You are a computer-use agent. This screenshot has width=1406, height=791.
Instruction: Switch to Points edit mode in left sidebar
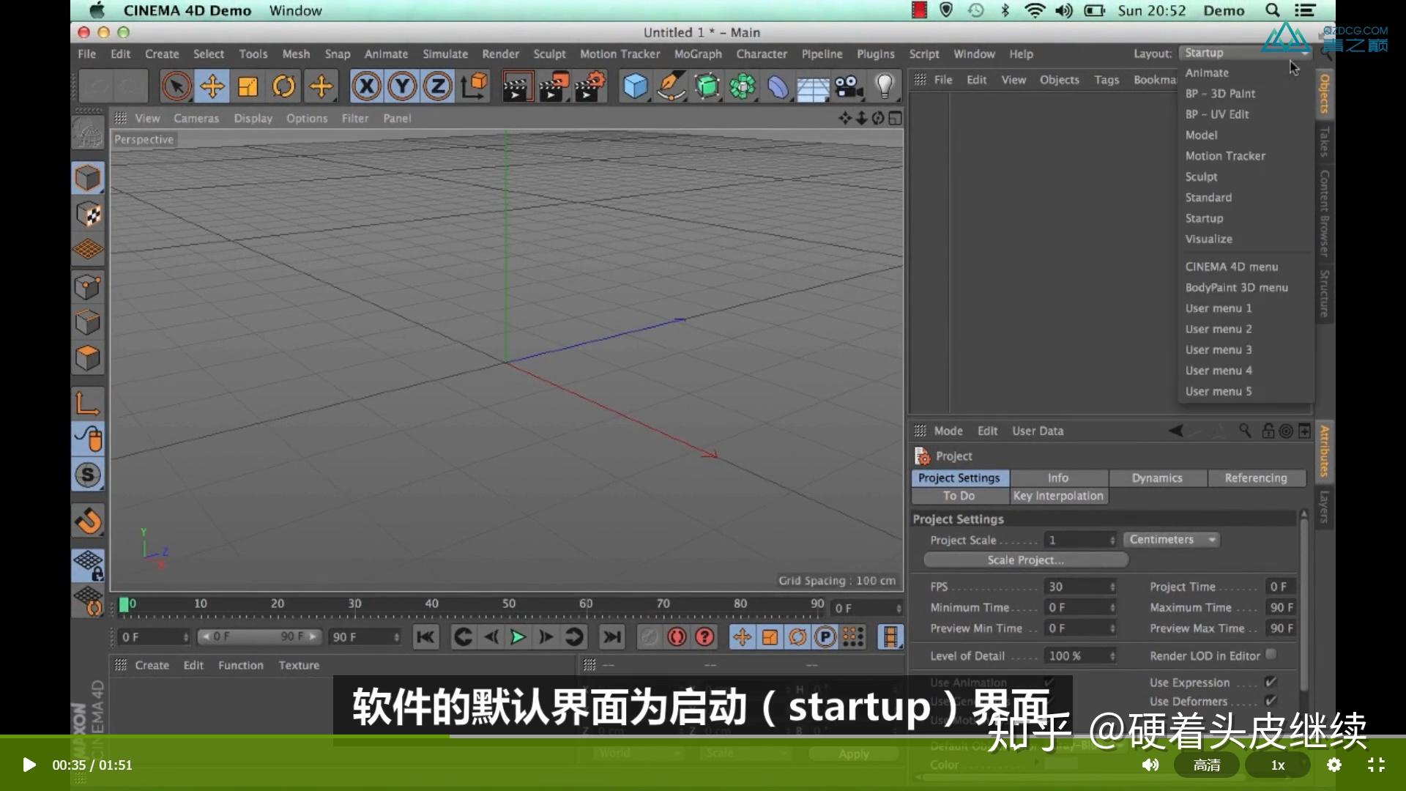(88, 286)
